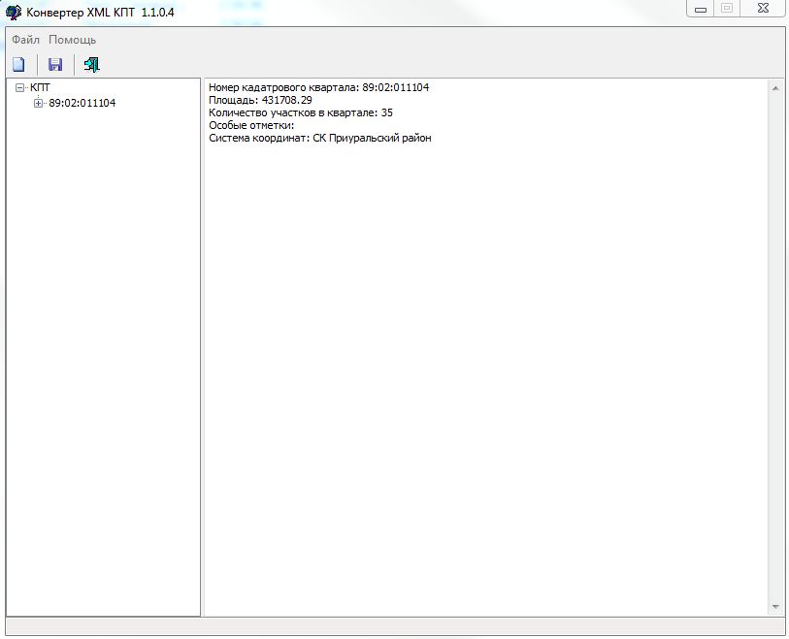Click the scrollbar down arrow in text panel
Screen dimensions: 789x639
coord(775,606)
